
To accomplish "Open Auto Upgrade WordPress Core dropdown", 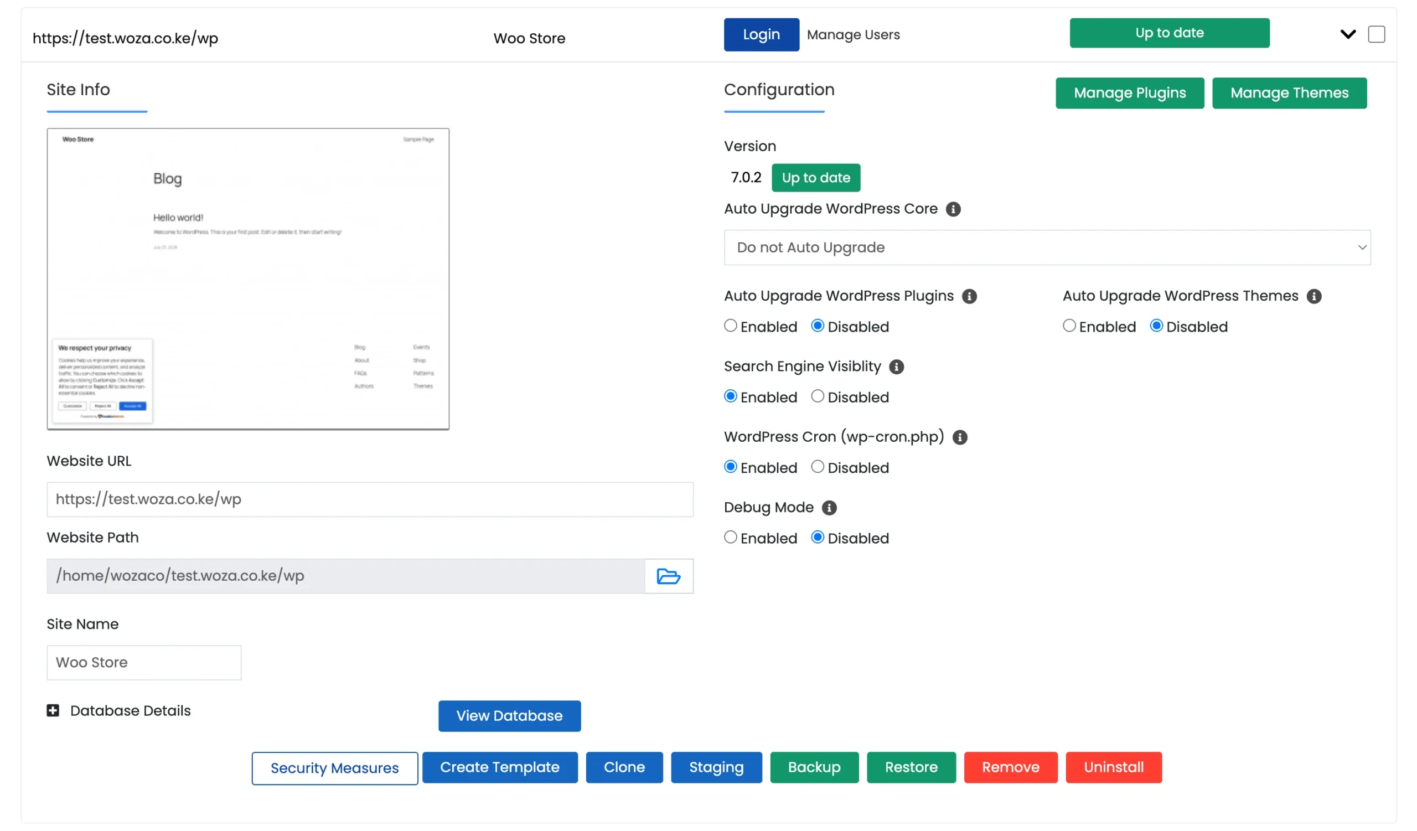I will (1047, 247).
